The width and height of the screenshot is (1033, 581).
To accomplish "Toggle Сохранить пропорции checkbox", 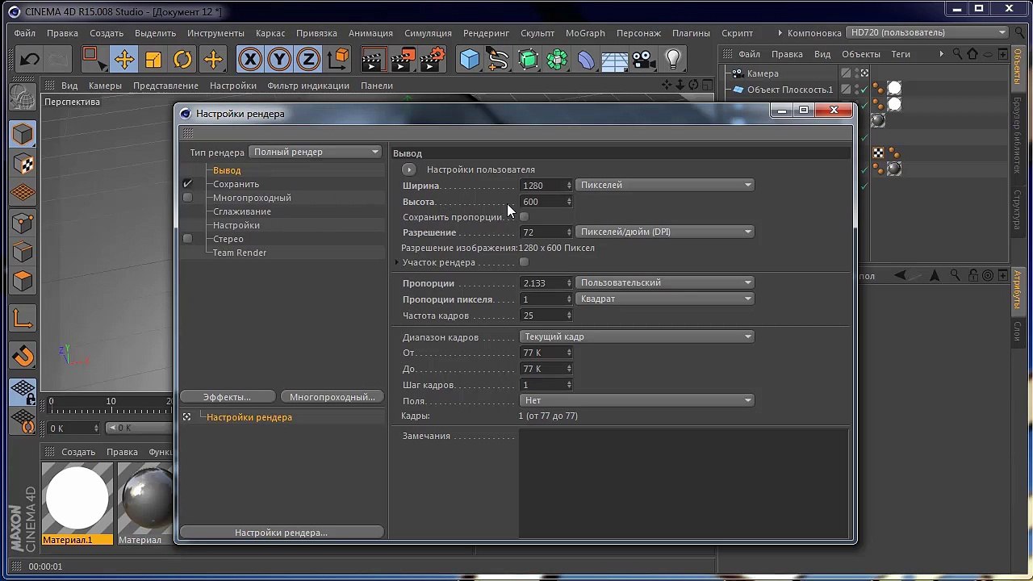I will tap(524, 217).
